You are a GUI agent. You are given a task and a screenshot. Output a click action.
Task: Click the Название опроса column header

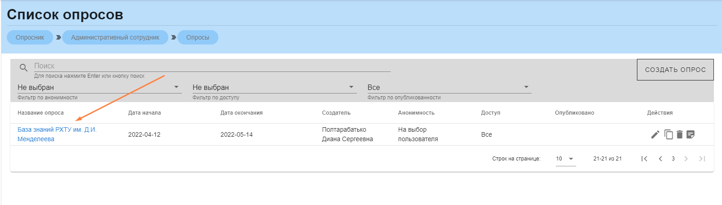[41, 113]
